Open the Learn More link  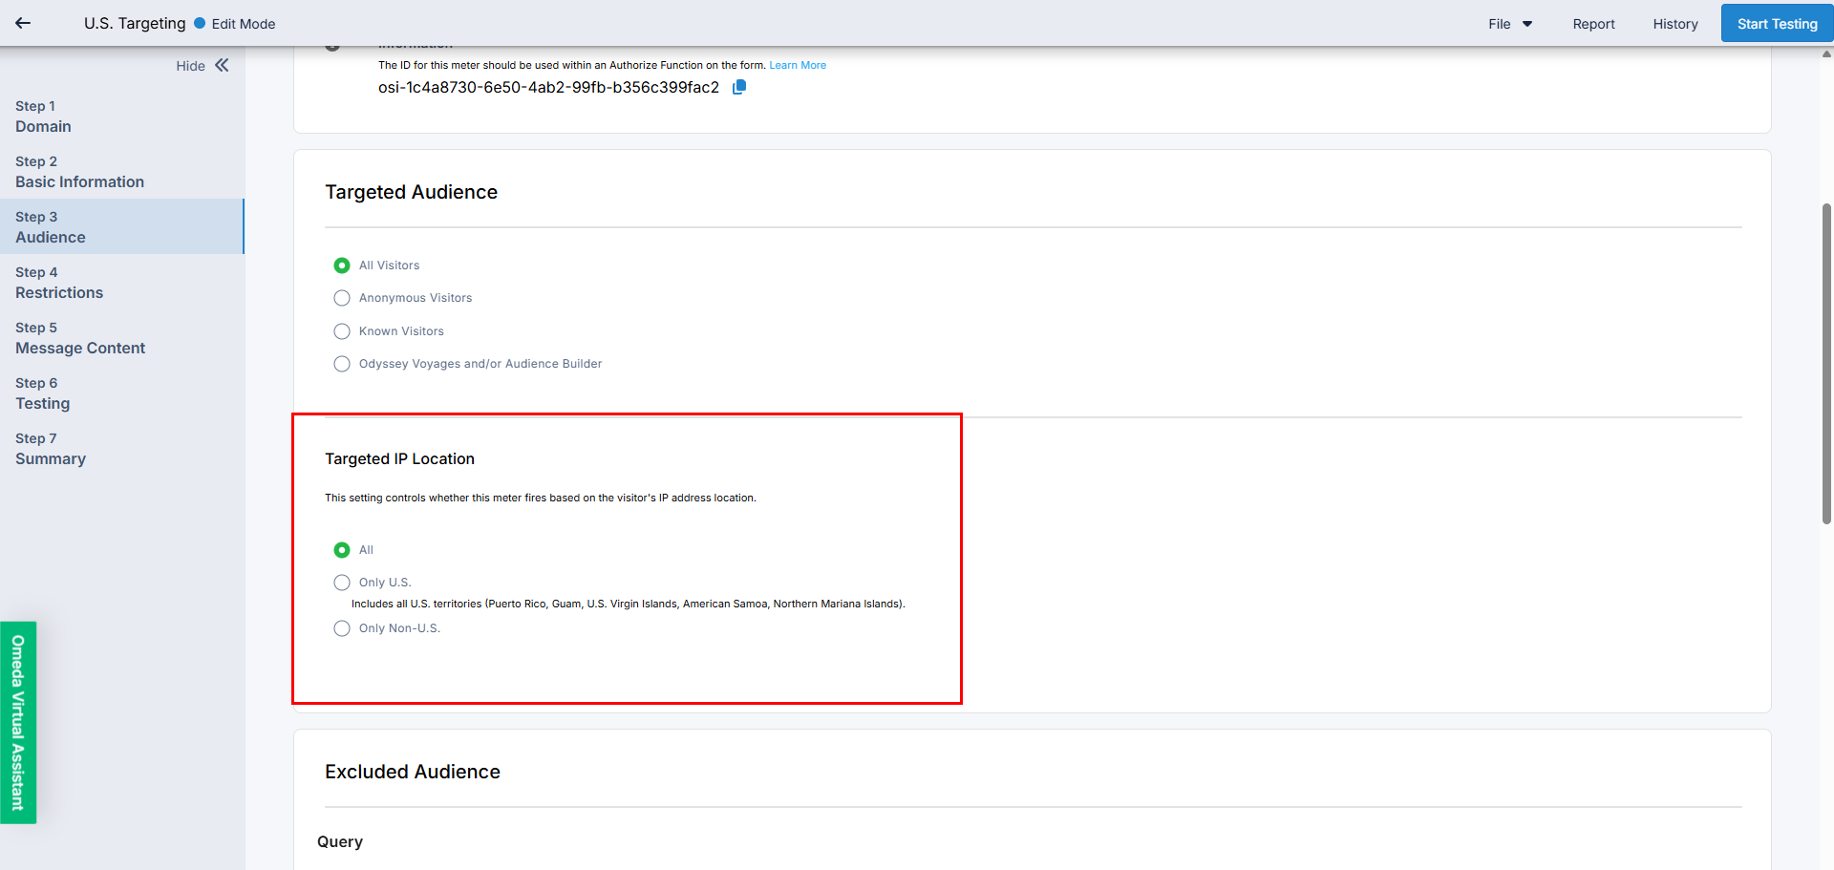[798, 65]
